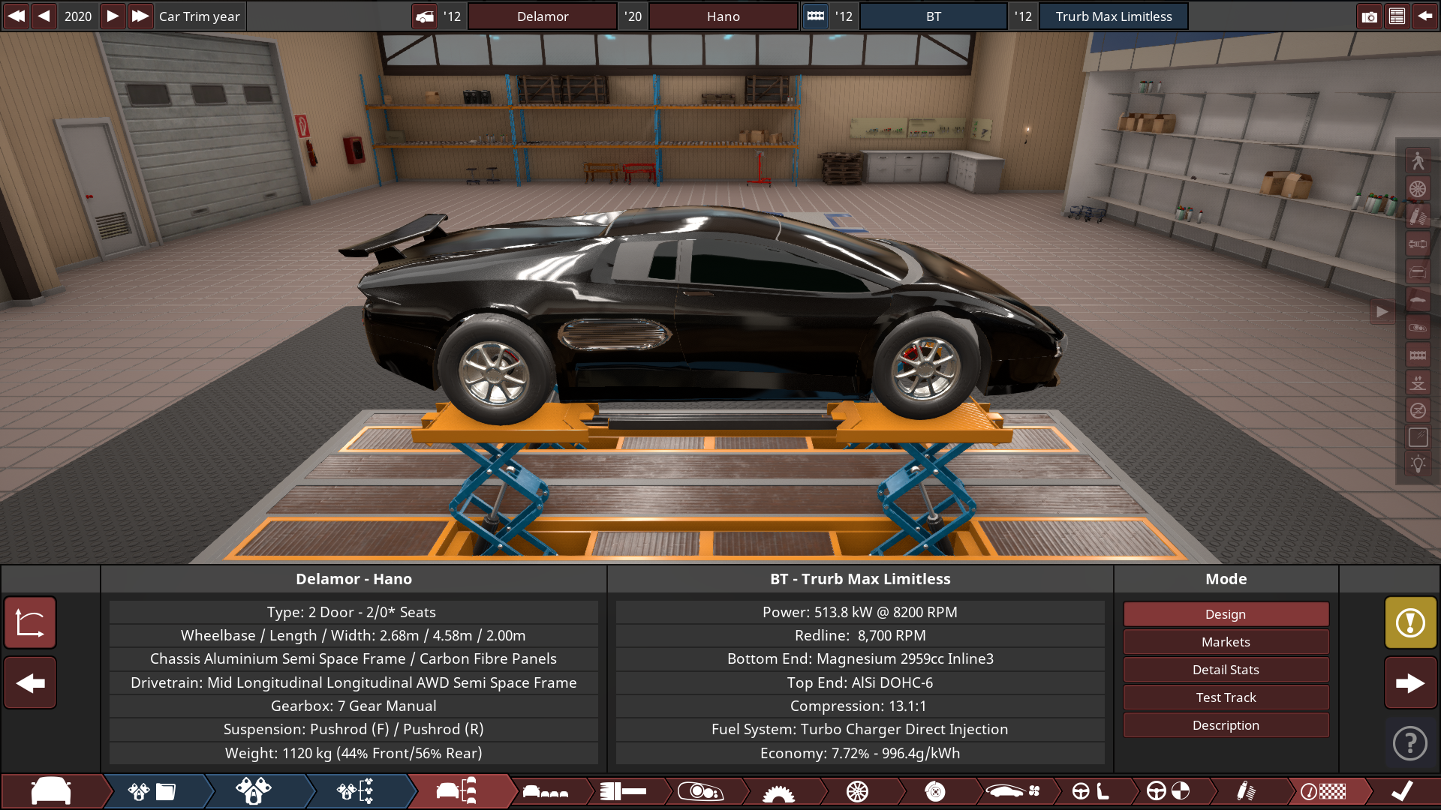The width and height of the screenshot is (1441, 810).
Task: Toggle the hide-lift crossed circle icon
Action: (x=1417, y=410)
